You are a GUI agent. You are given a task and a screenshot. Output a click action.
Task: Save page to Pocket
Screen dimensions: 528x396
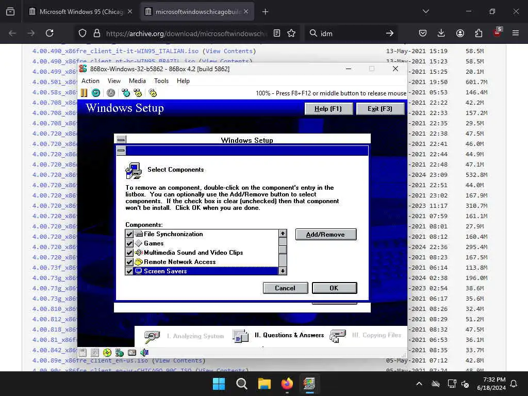(x=423, y=33)
